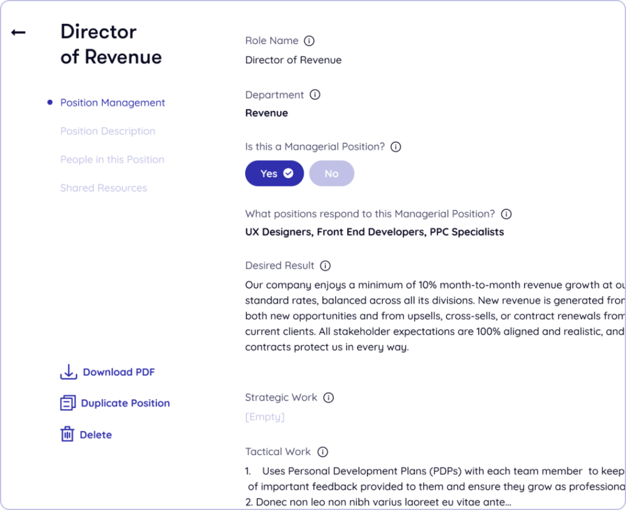Click the empty Strategic Work field
Viewport: 626px width, 510px height.
pyautogui.click(x=265, y=417)
